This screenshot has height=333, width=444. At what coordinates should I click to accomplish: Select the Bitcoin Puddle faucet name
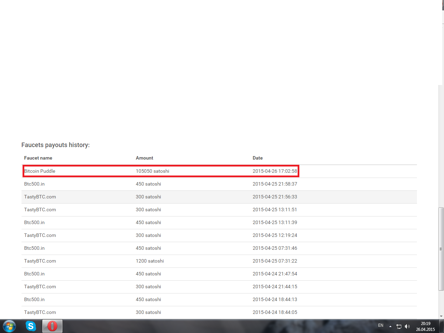click(40, 171)
